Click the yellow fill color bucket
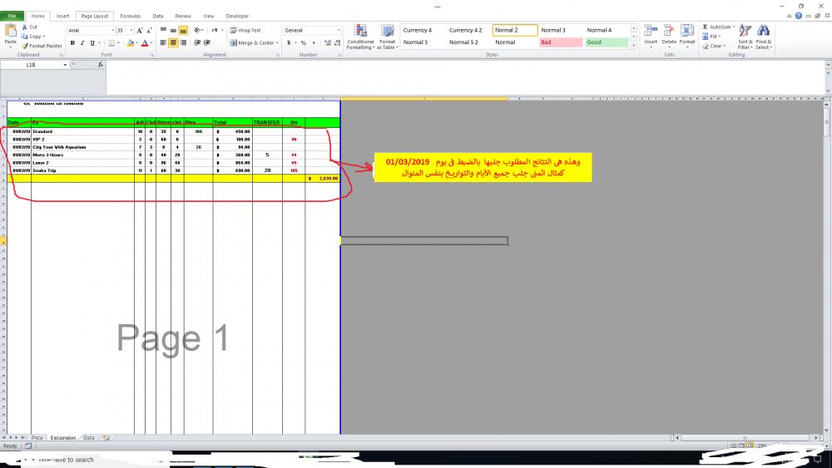The height and width of the screenshot is (468, 832). pyautogui.click(x=129, y=42)
